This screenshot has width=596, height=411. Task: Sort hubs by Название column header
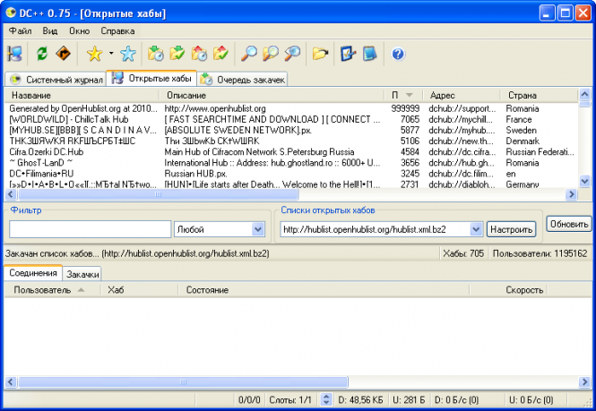click(82, 95)
